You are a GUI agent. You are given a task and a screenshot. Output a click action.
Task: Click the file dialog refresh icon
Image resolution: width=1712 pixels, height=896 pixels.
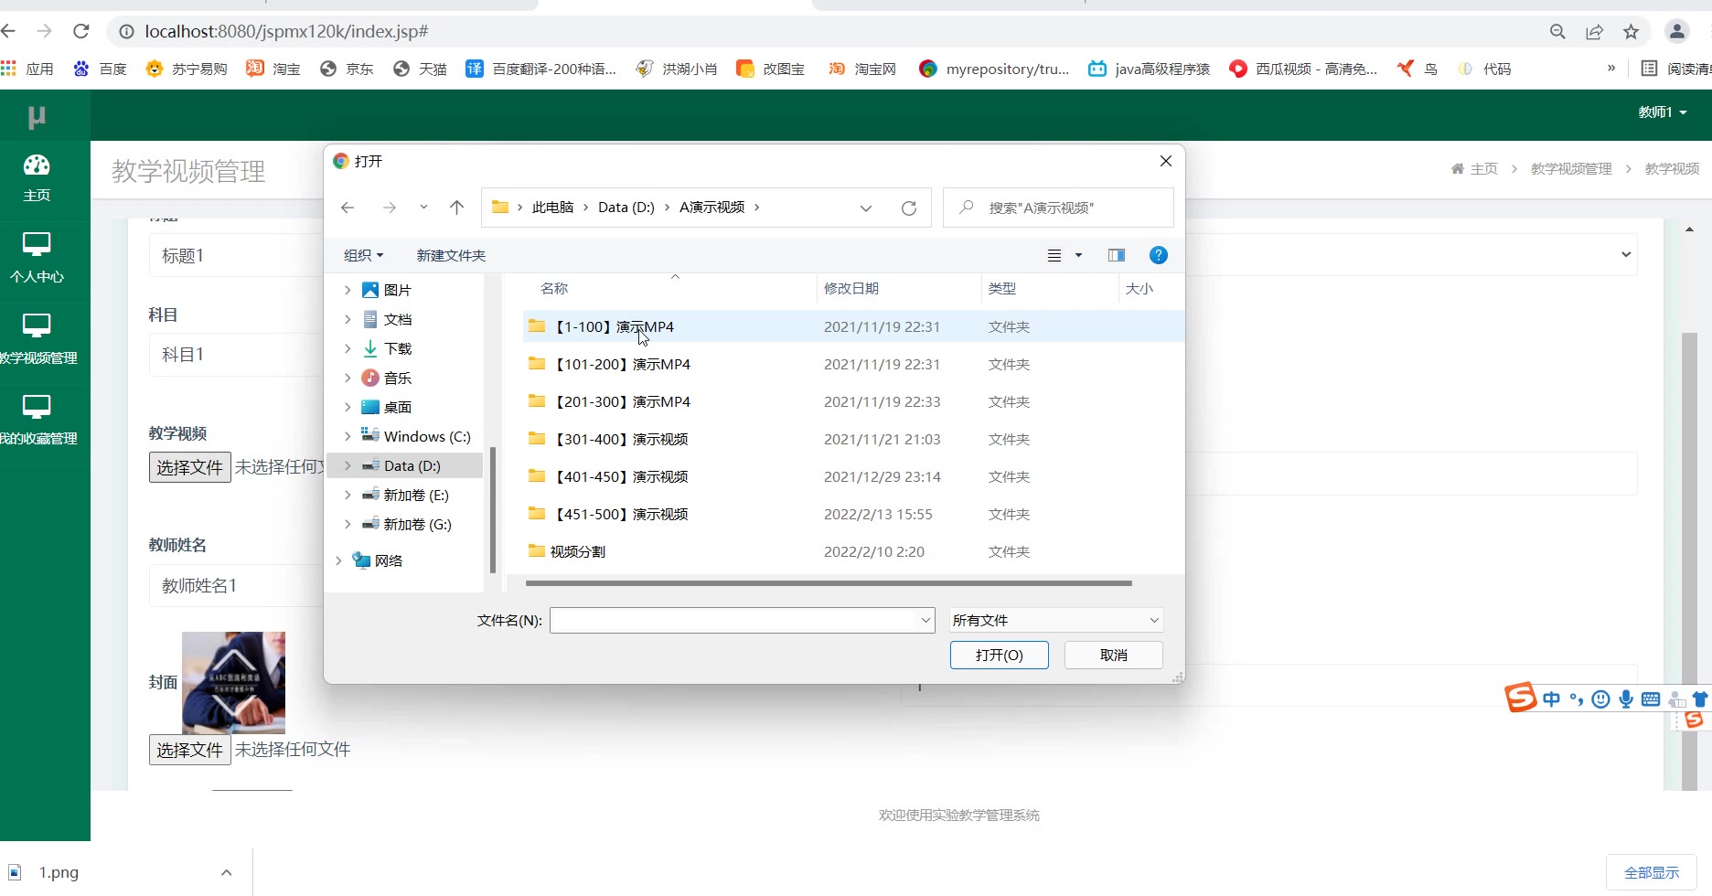click(x=908, y=208)
